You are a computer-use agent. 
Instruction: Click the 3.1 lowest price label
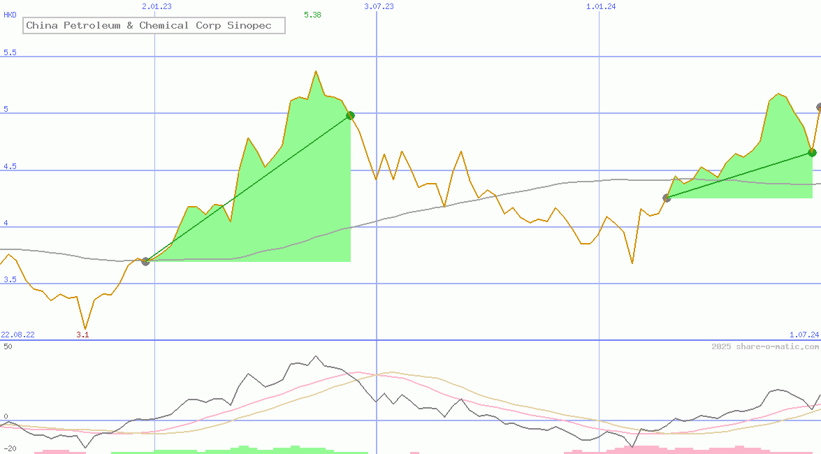[x=82, y=335]
